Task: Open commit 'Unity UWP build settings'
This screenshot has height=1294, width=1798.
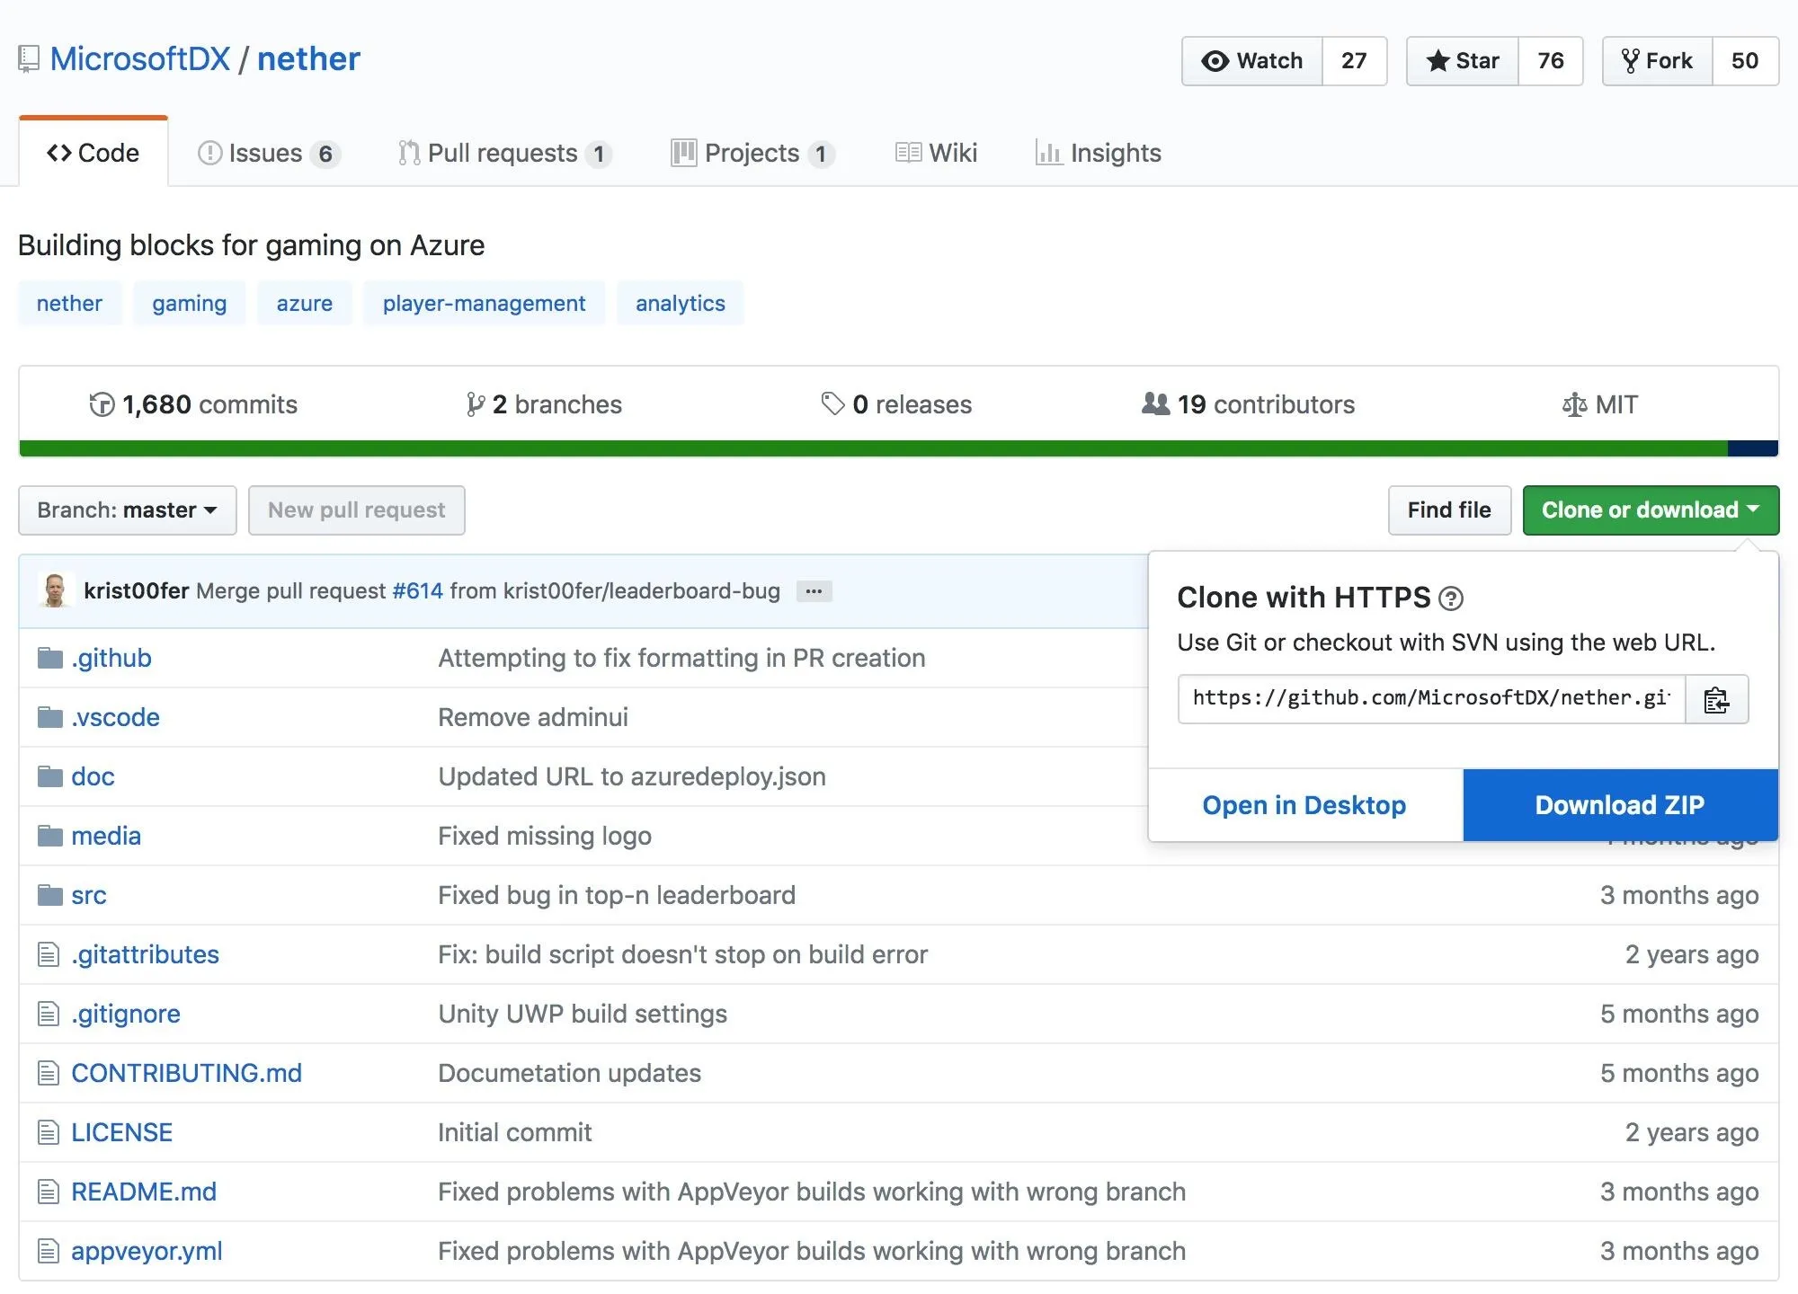Action: pos(583,1014)
